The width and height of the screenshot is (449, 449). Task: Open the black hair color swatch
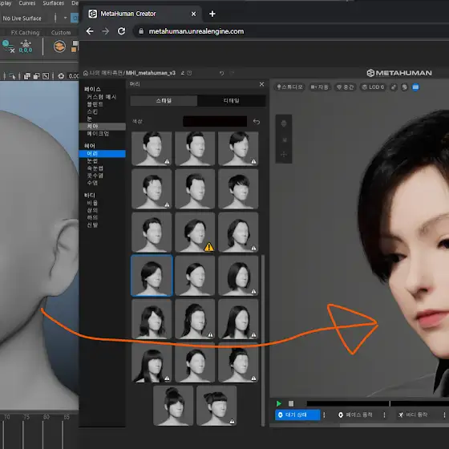(215, 121)
